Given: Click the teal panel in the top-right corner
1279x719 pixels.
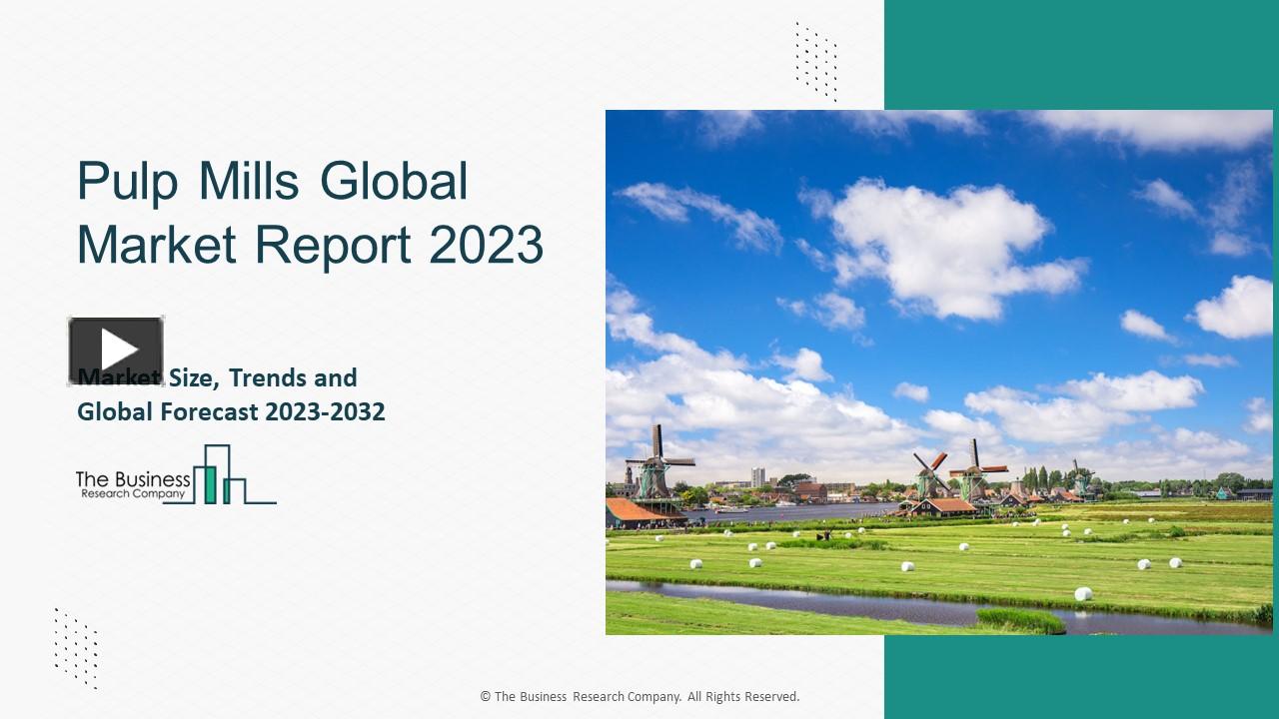Looking at the screenshot, I should 1079,50.
